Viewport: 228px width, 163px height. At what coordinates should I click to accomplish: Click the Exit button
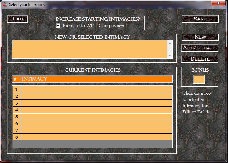click(x=18, y=19)
